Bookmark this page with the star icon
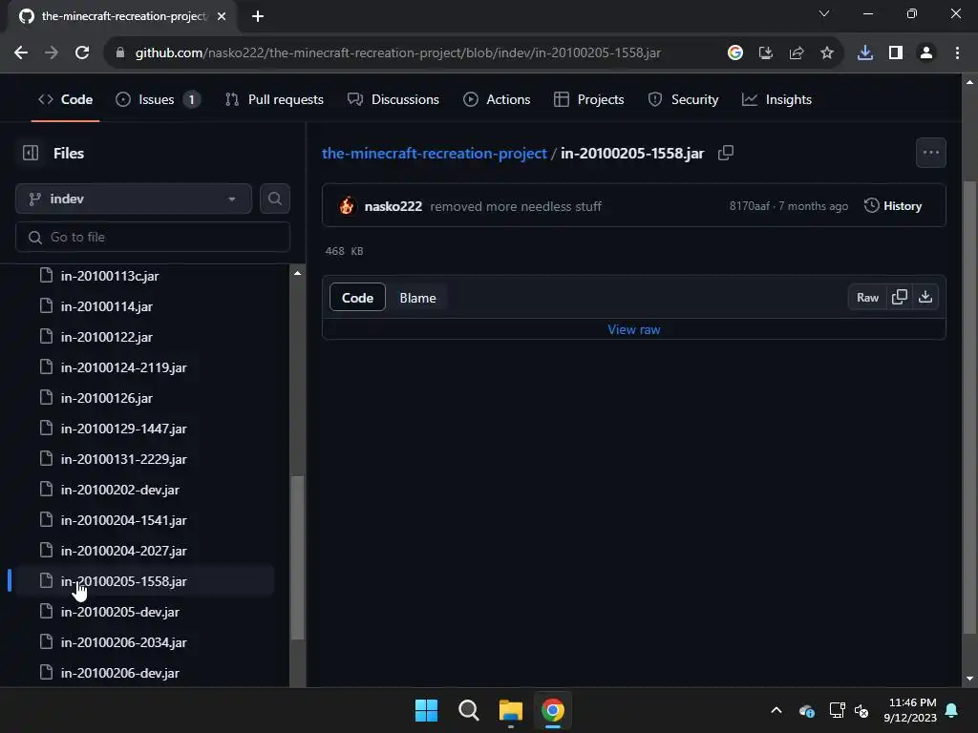Image resolution: width=978 pixels, height=733 pixels. tap(826, 52)
